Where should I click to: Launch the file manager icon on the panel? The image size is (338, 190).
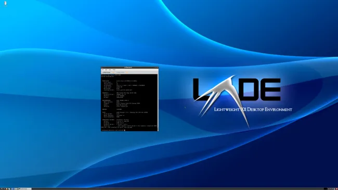(6, 189)
